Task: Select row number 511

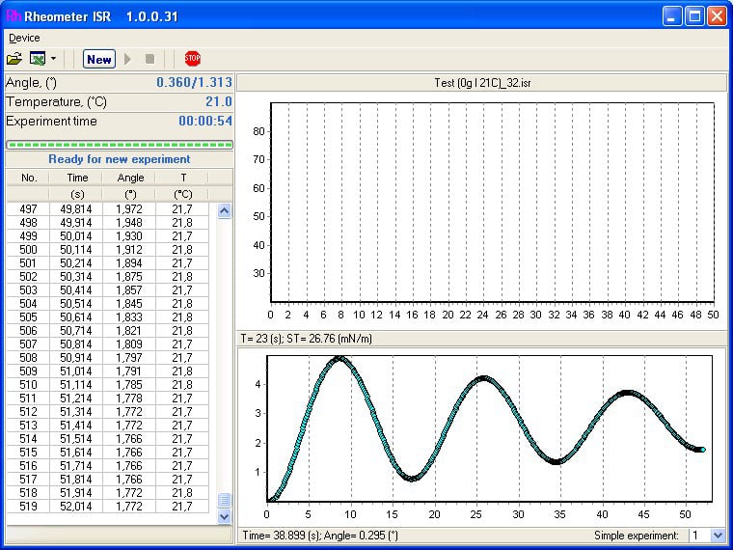Action: [x=28, y=399]
